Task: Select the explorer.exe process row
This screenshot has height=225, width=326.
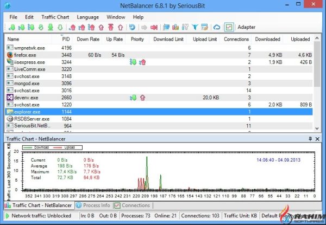Action: click(x=159, y=112)
